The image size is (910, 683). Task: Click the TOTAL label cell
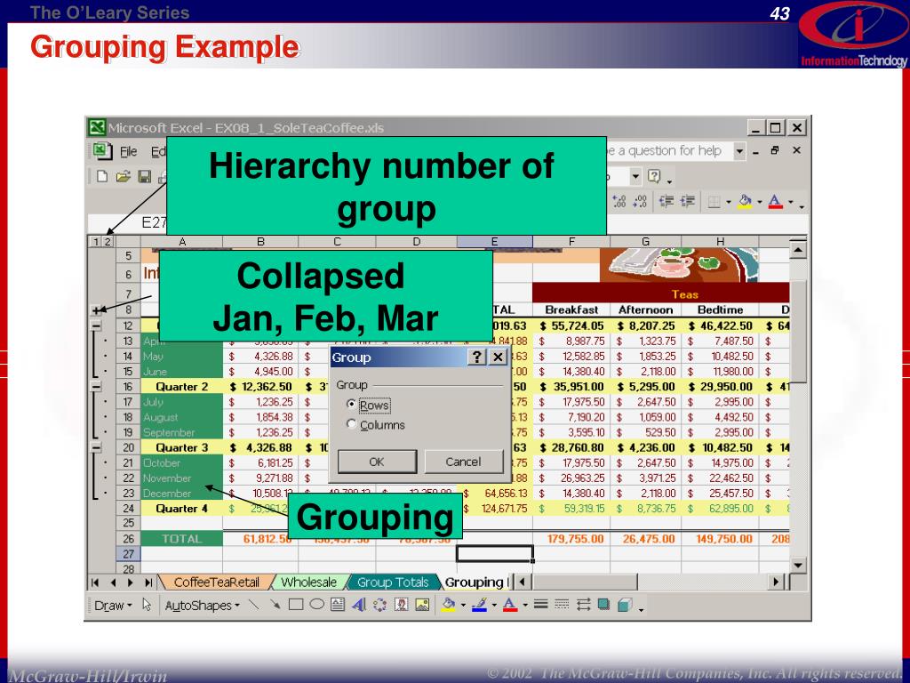pyautogui.click(x=181, y=539)
